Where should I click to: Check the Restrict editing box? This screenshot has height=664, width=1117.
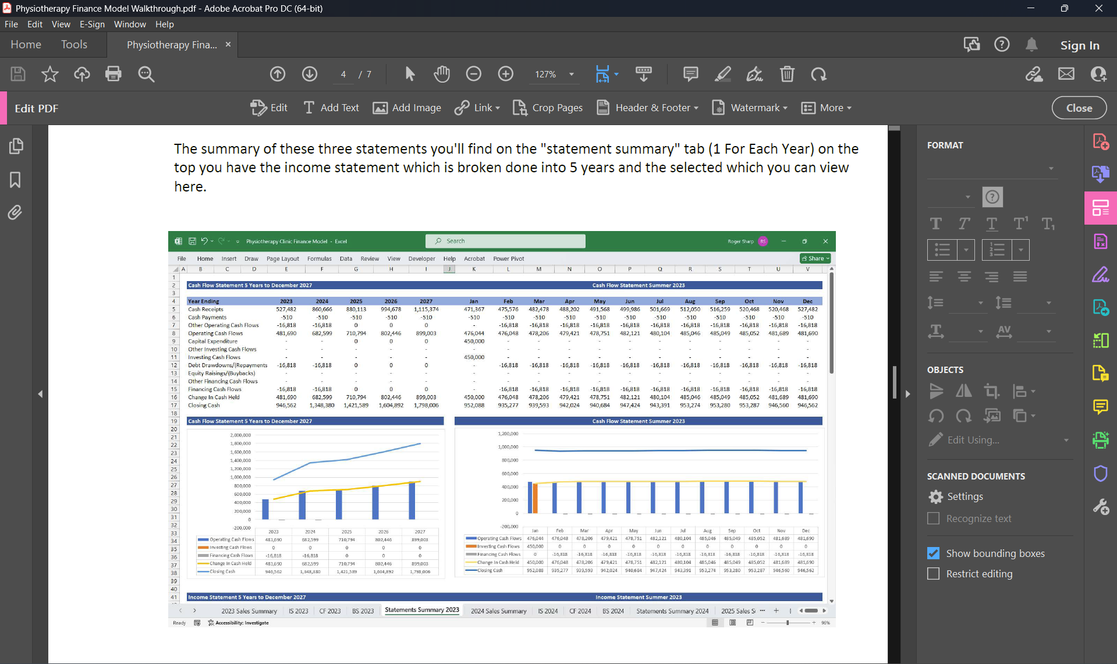tap(933, 573)
